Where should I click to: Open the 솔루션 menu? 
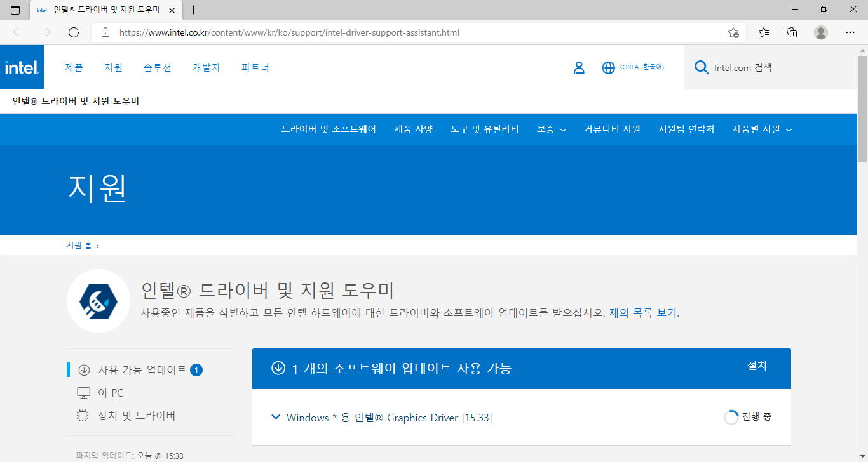158,67
